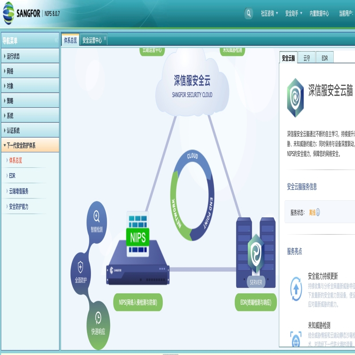Open search with the magnifier icon
Image resolution: width=355 pixels, height=355 pixels.
tap(248, 13)
